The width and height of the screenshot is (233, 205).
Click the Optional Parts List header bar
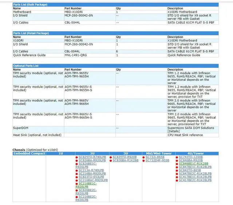point(116,66)
